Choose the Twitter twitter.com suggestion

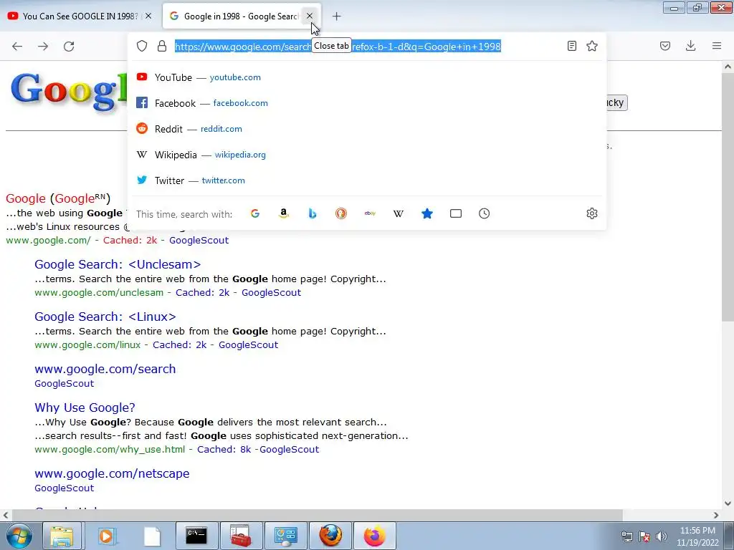(x=367, y=180)
